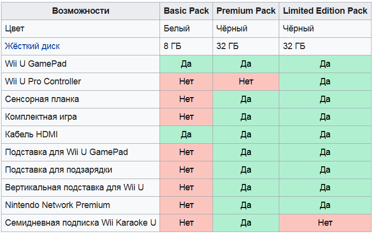
Task: Click red Нет cell for Premium Pro Controller
Action: click(246, 81)
